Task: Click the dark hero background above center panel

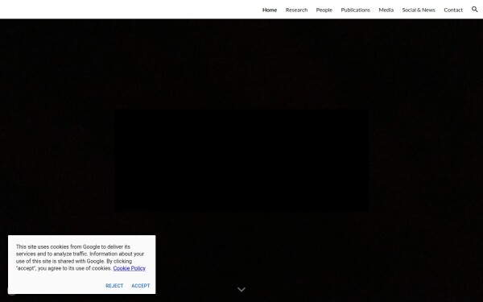Action: point(242,62)
